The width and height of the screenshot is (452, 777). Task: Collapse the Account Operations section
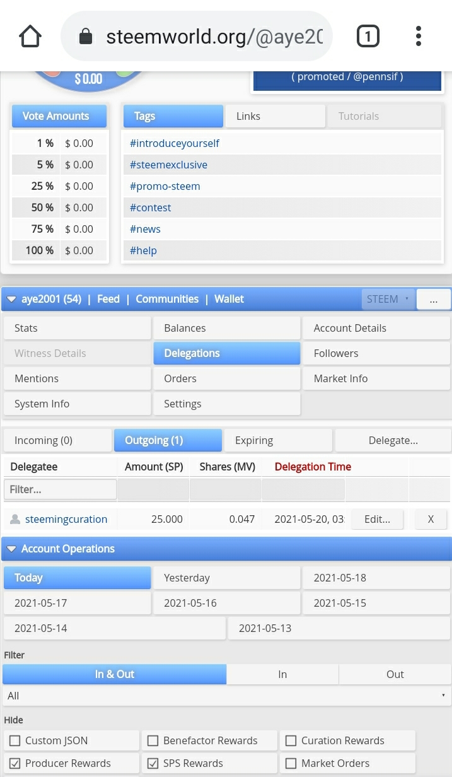tap(11, 549)
